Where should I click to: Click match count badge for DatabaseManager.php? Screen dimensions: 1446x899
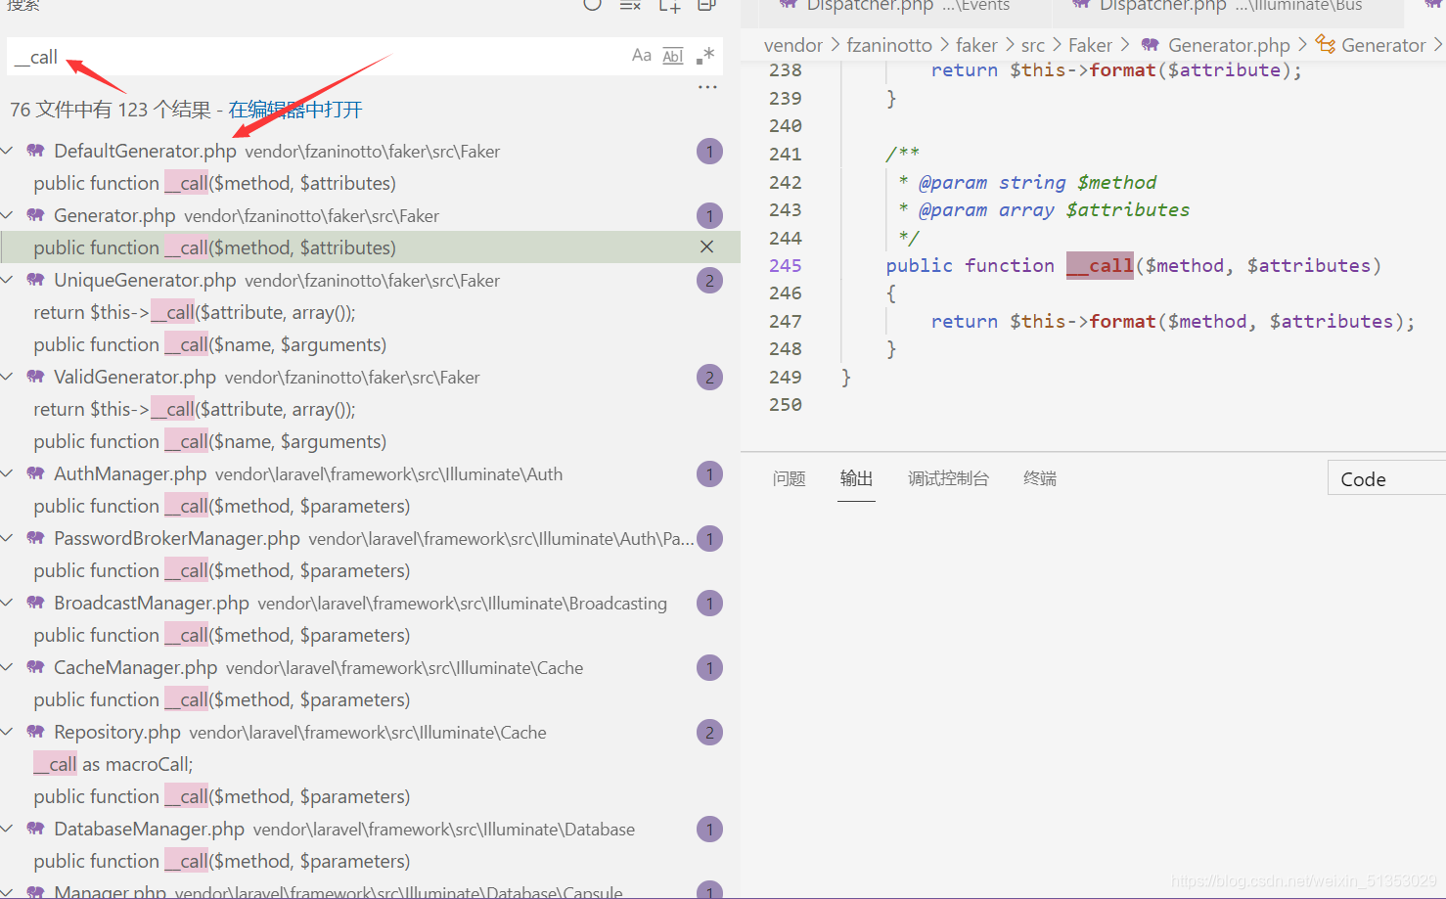[709, 830]
